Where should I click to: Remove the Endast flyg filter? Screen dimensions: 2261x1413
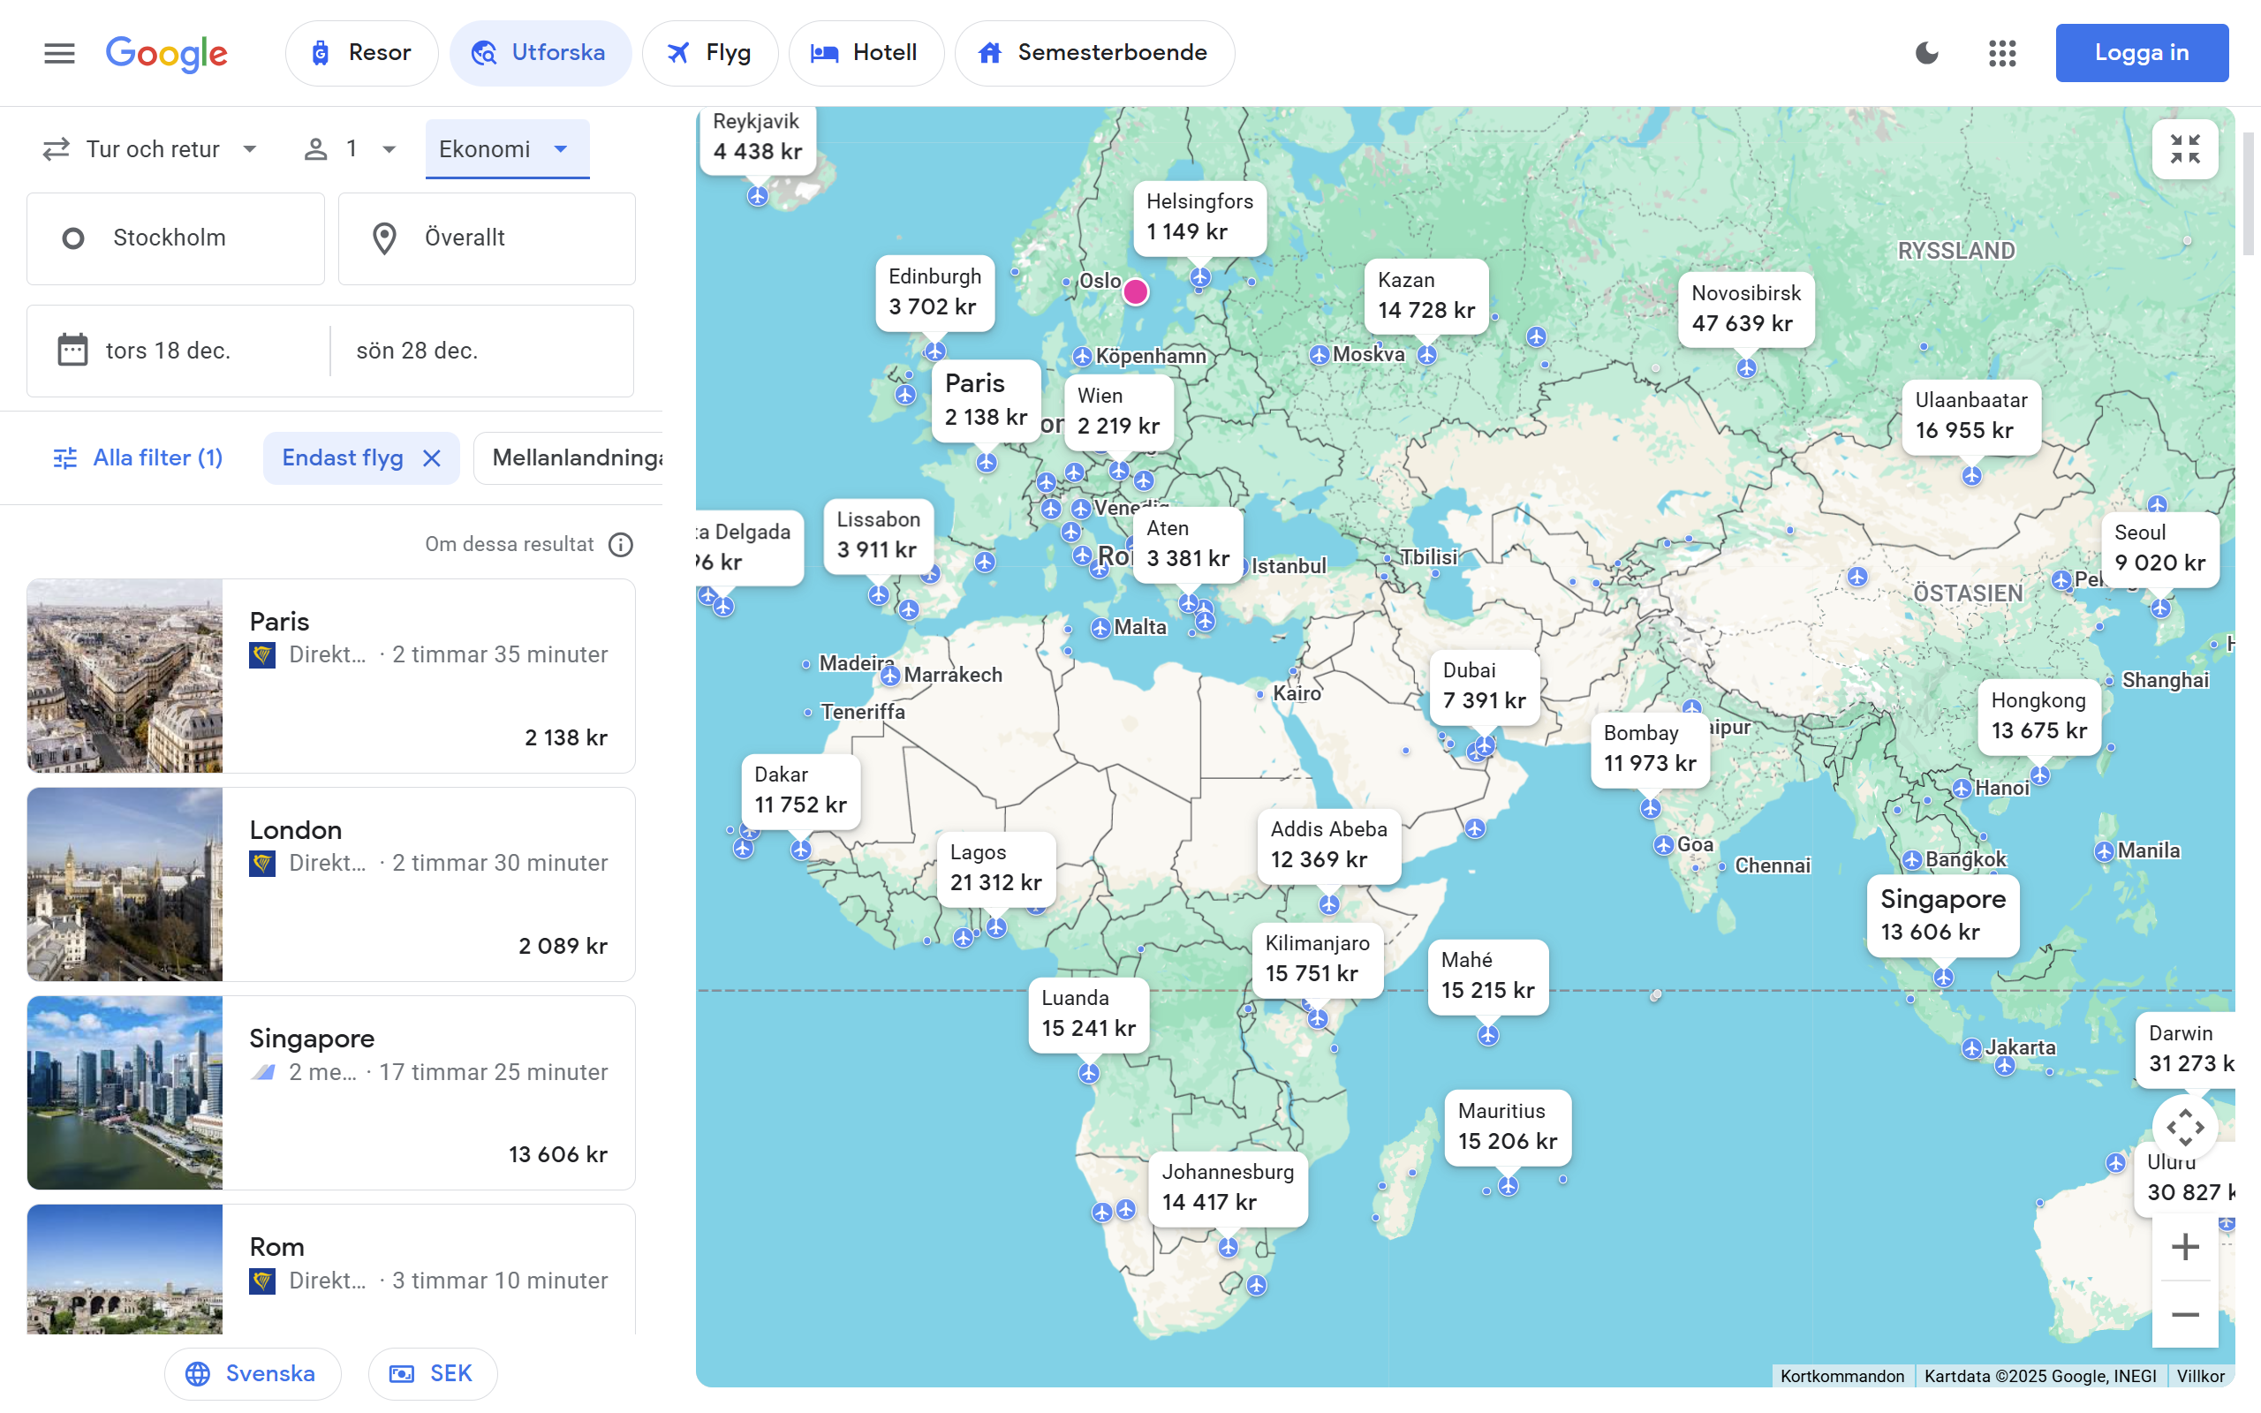432,458
